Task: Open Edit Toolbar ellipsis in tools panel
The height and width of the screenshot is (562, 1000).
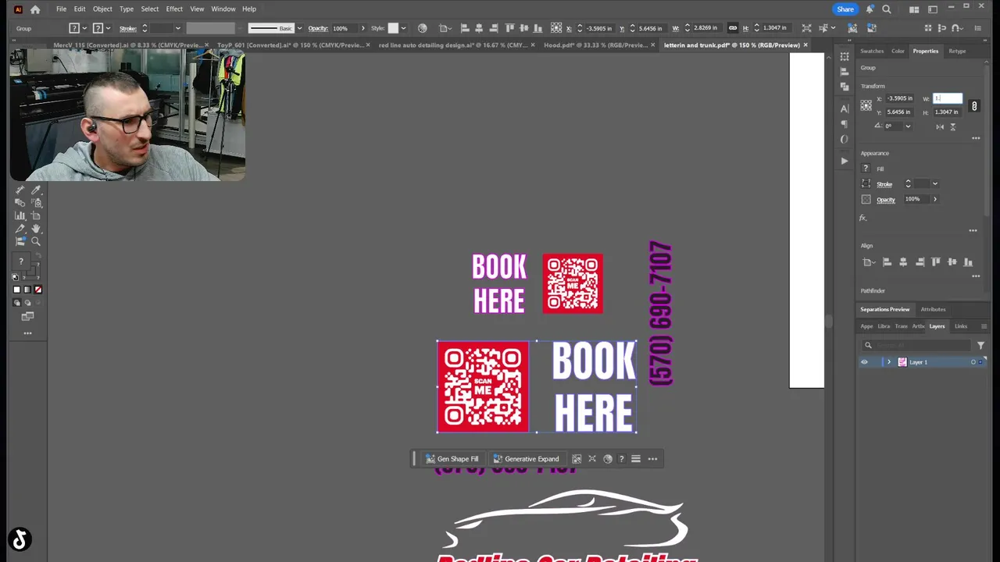Action: pos(27,333)
